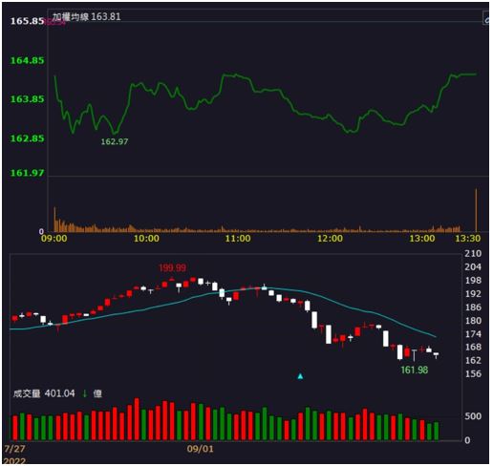This screenshot has width=493, height=466.
Task: Click the last white candlestick on daily chart
Action: click(x=436, y=355)
